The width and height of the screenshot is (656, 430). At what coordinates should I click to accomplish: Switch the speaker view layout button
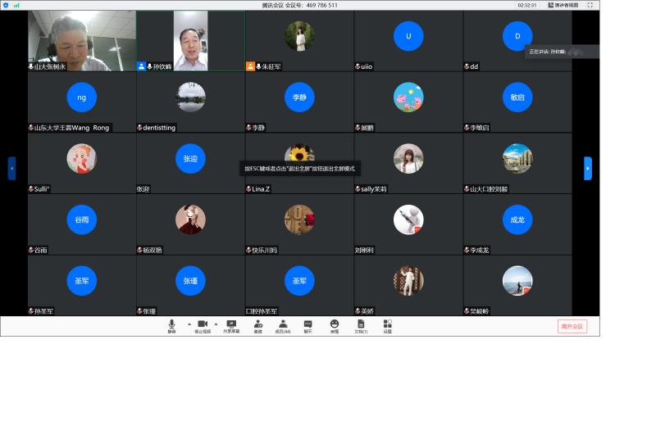[x=563, y=5]
